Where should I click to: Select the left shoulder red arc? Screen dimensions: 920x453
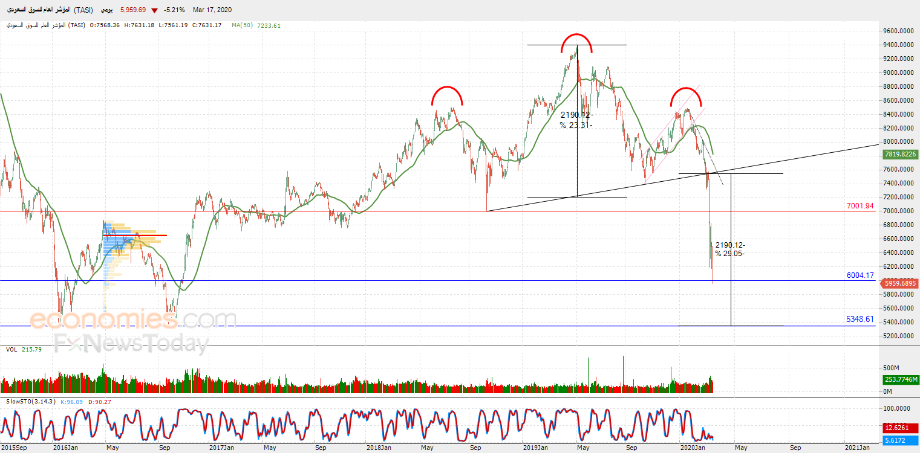[x=447, y=95]
